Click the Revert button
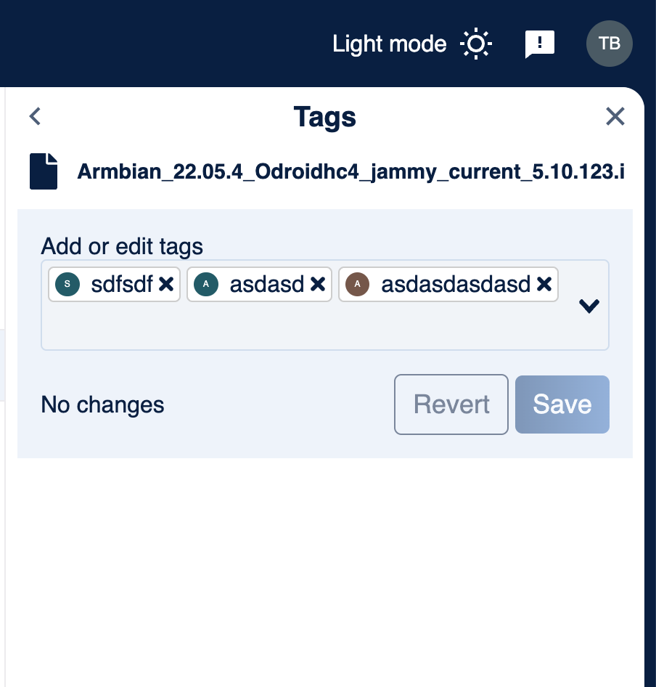 point(451,405)
